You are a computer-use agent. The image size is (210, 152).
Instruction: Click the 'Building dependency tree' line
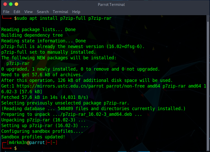pyautogui.click(x=32, y=35)
